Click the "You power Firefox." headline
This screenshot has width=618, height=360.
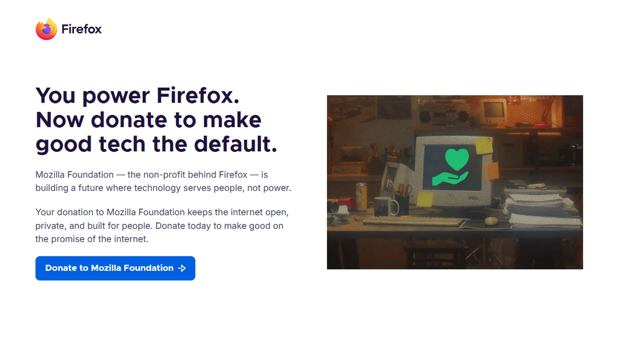[x=138, y=96]
